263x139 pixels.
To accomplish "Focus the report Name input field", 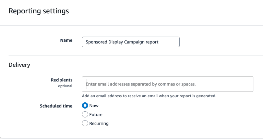I will tap(131, 42).
